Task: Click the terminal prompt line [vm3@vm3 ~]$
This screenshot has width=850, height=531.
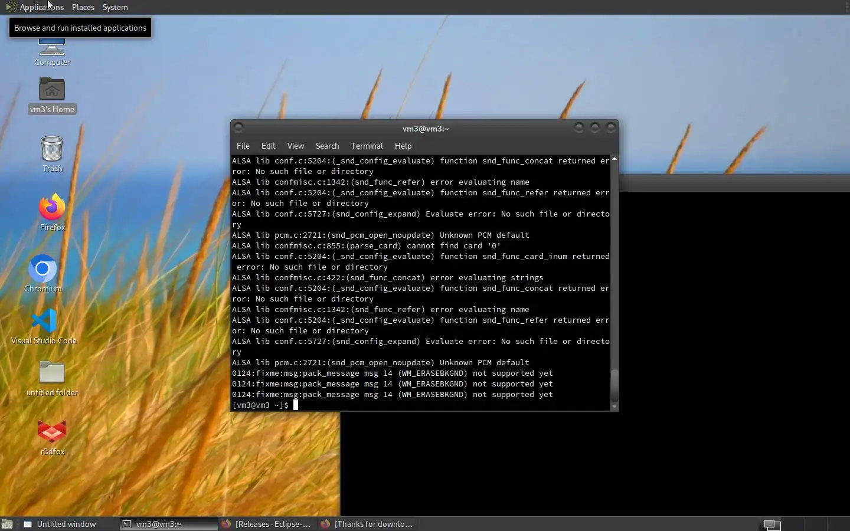Action: pyautogui.click(x=260, y=405)
